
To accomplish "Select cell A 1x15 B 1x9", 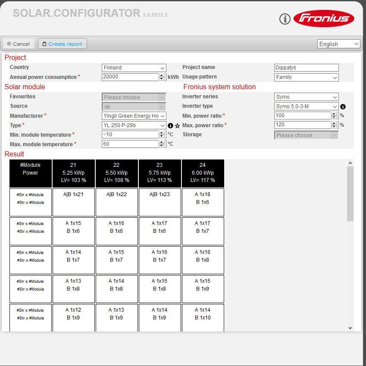I will 203,289.
